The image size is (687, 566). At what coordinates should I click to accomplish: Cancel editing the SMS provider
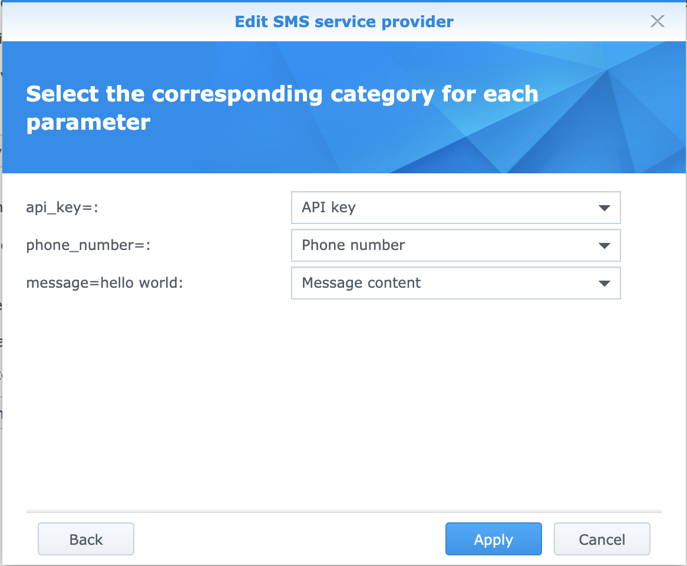[602, 539]
